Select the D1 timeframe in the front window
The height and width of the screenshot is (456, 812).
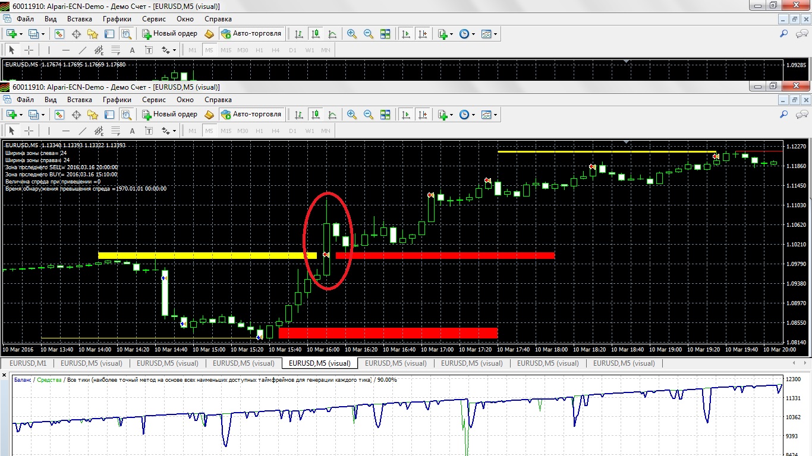(292, 131)
